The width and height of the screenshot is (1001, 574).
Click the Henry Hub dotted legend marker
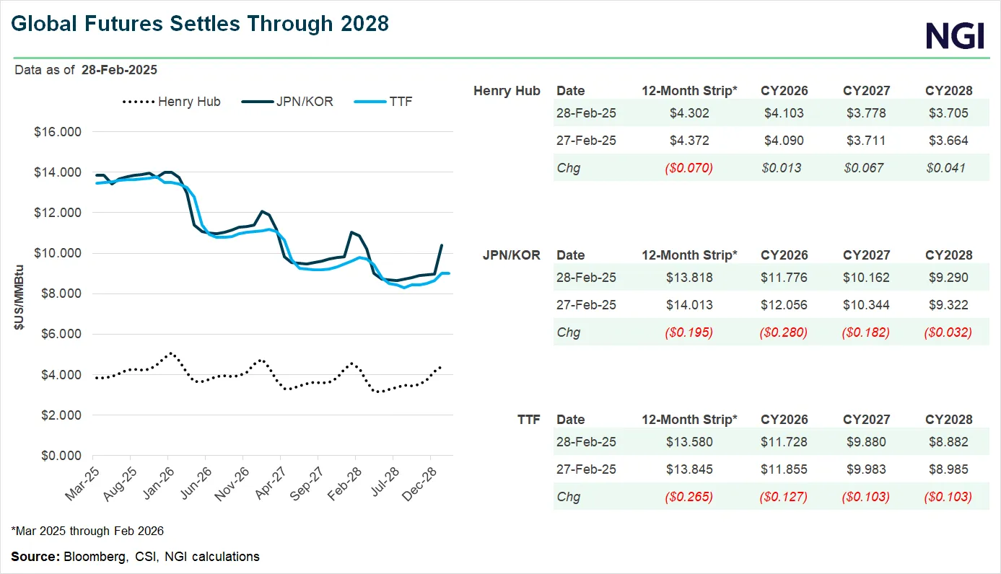[x=139, y=102]
